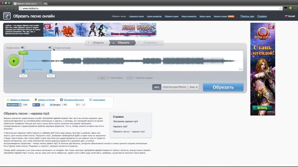The width and height of the screenshot is (298, 167).
Task: Toggle the fade-in switch
Action: (23, 48)
